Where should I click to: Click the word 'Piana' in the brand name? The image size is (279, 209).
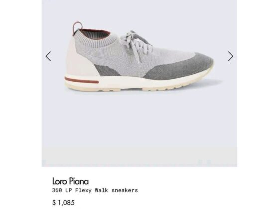[x=79, y=181]
